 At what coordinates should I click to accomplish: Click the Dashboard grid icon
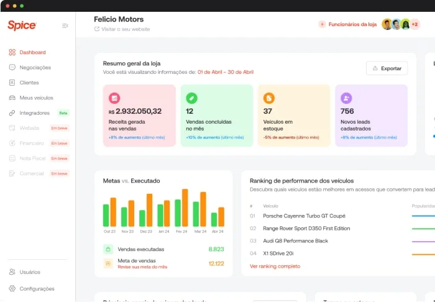coord(12,52)
